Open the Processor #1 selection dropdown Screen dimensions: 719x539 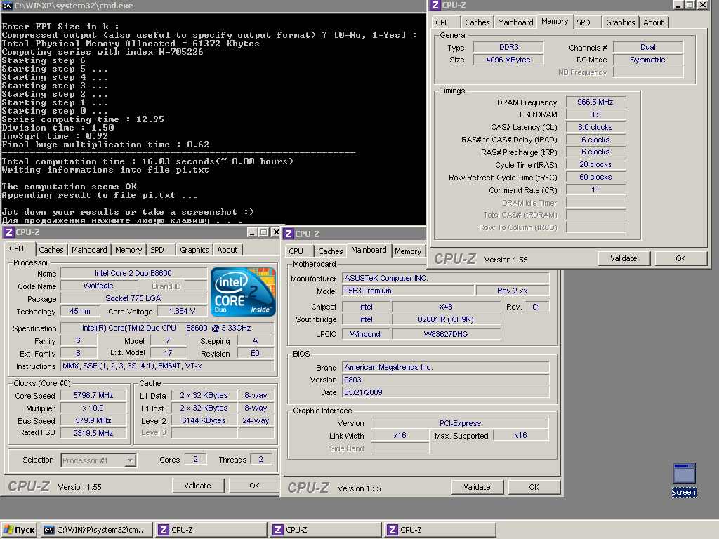pyautogui.click(x=130, y=460)
